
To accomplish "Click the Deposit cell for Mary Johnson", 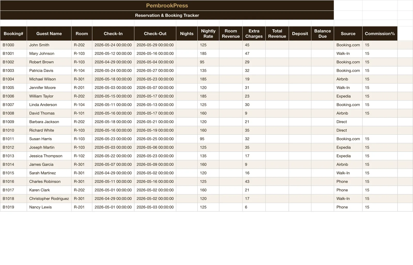I will pos(300,53).
